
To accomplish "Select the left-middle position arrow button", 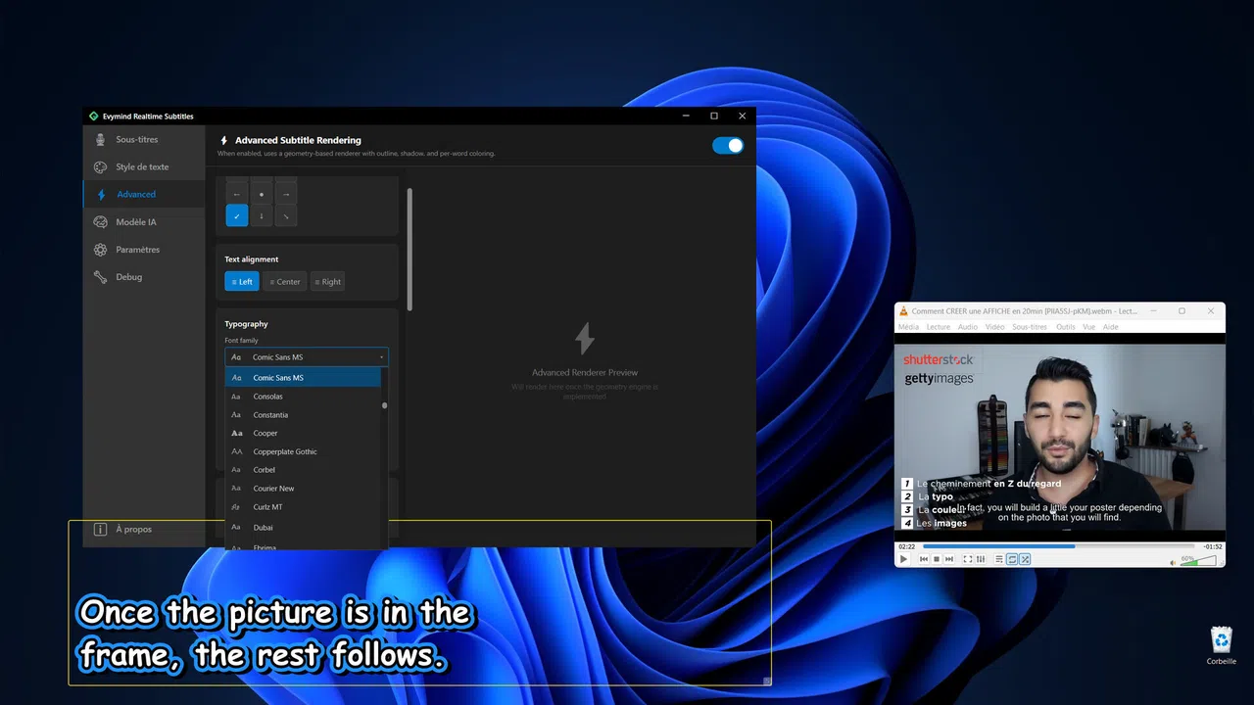I will pyautogui.click(x=237, y=194).
